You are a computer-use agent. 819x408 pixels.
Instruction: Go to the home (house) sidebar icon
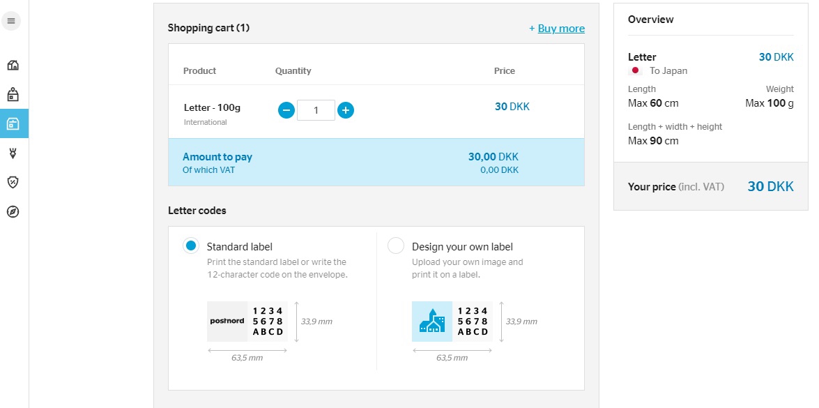coord(13,66)
